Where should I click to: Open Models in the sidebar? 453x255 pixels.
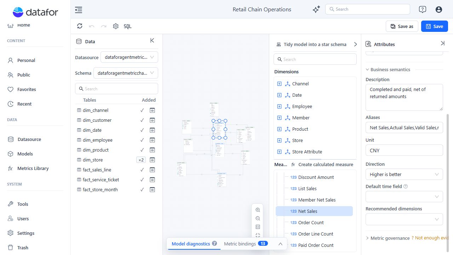pyautogui.click(x=25, y=154)
